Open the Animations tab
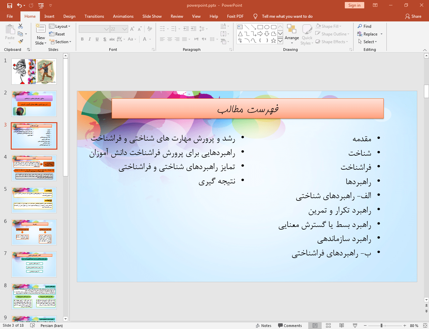The width and height of the screenshot is (429, 329). (123, 16)
